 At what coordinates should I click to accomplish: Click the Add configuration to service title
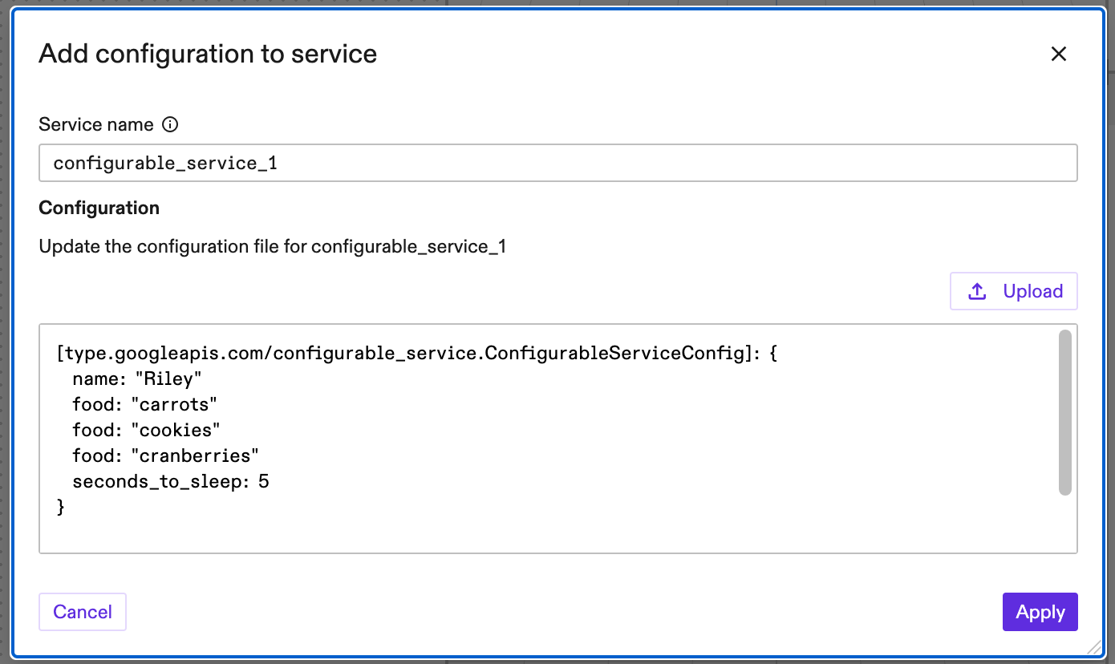207,53
